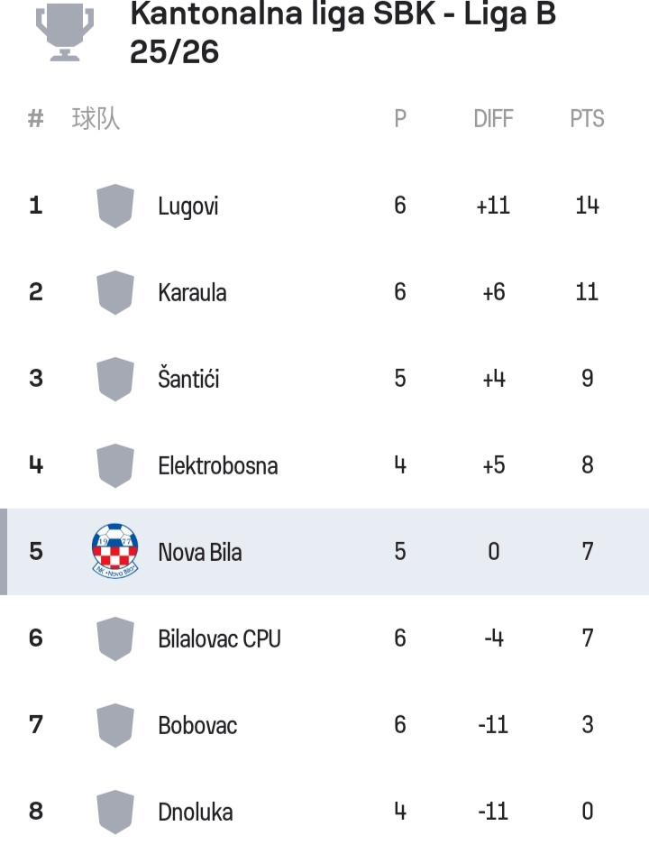The width and height of the screenshot is (649, 845).
Task: Click the Šantići team shield icon
Action: point(115,379)
